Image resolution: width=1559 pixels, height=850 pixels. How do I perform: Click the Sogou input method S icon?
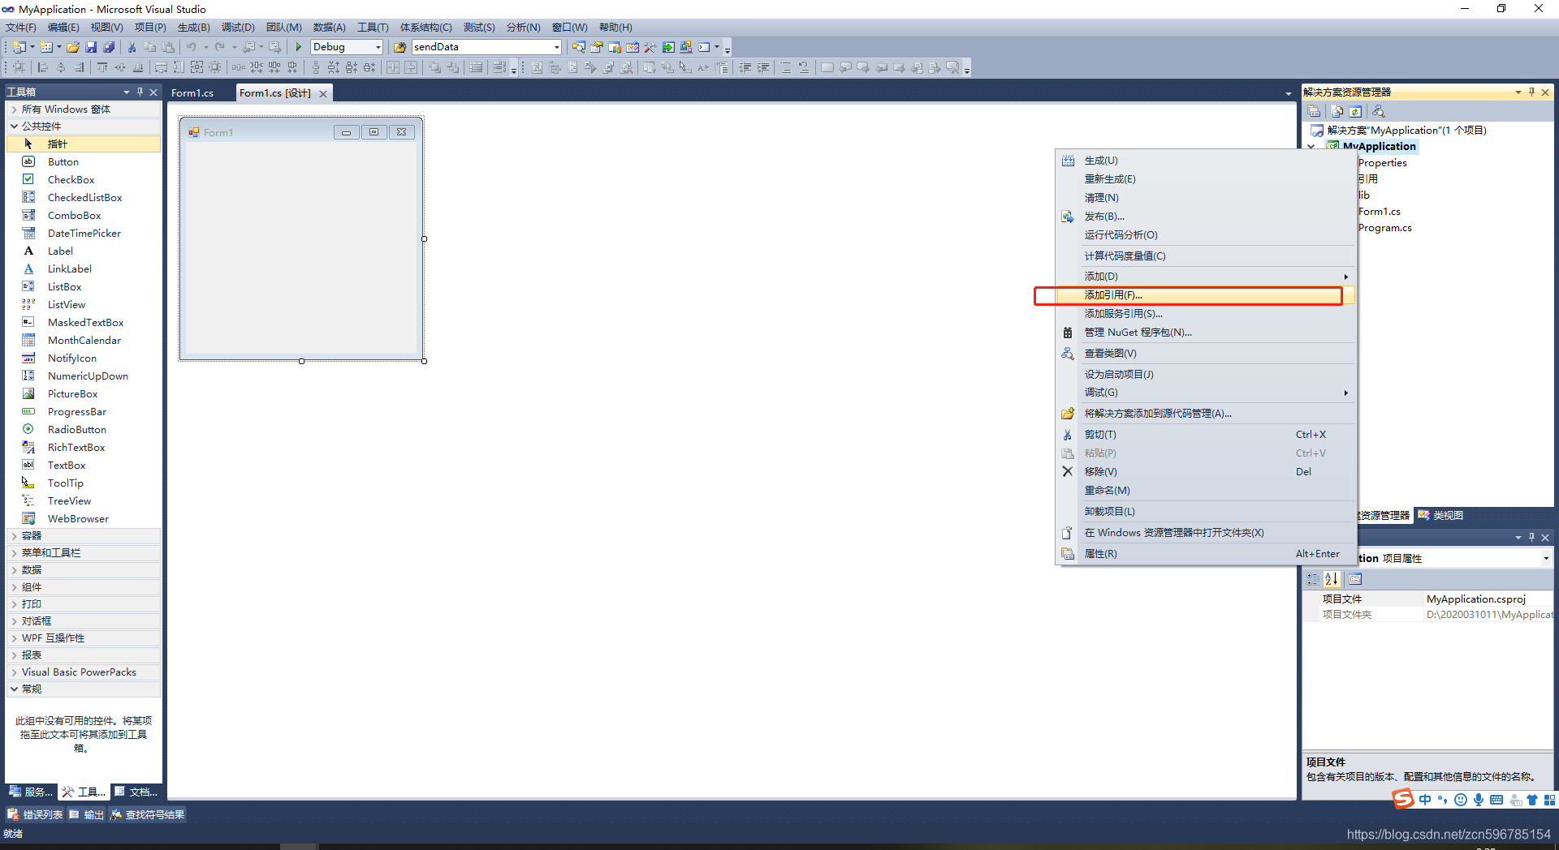pyautogui.click(x=1403, y=800)
